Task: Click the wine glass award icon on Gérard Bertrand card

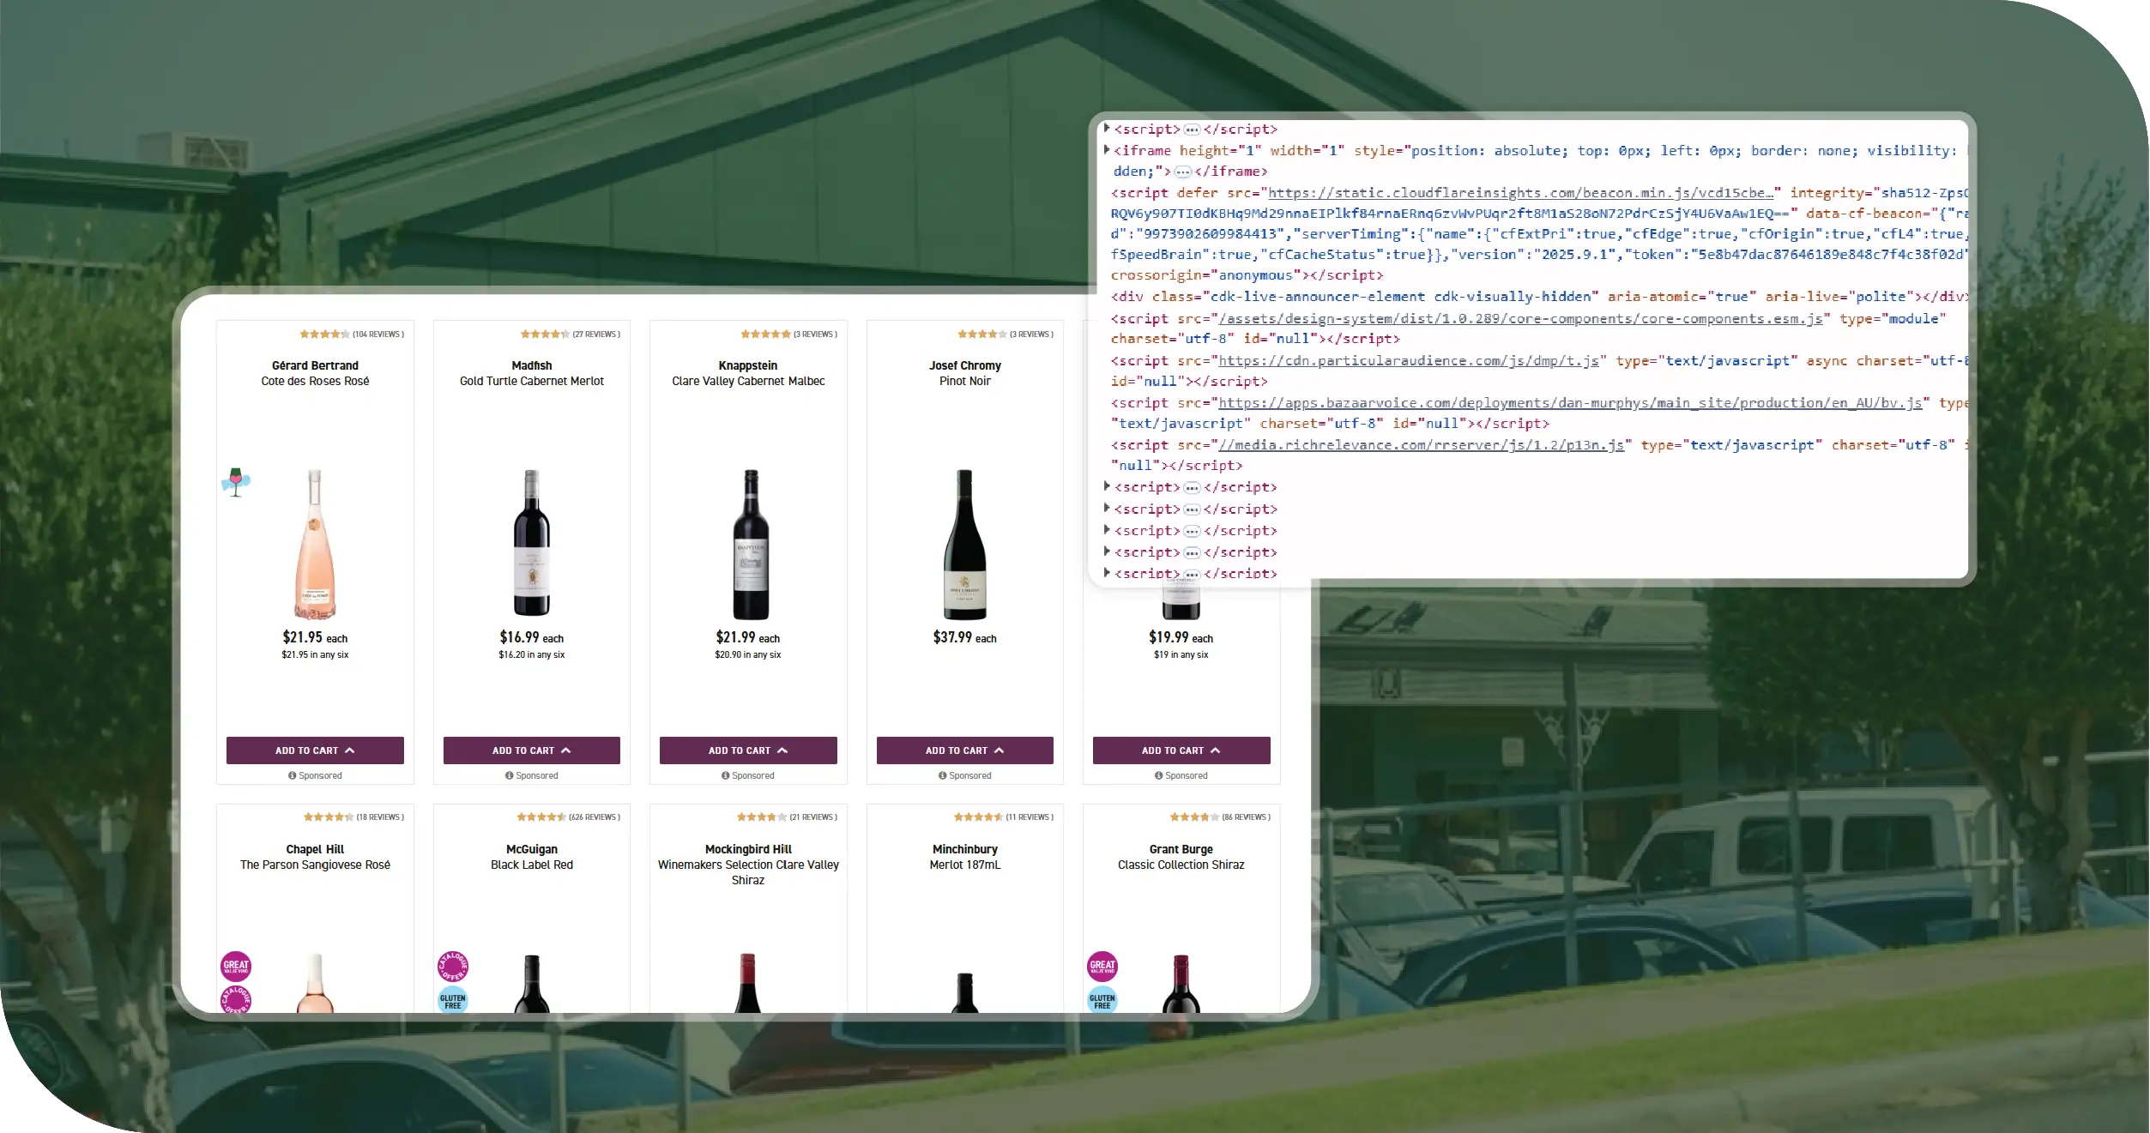Action: pyautogui.click(x=236, y=482)
